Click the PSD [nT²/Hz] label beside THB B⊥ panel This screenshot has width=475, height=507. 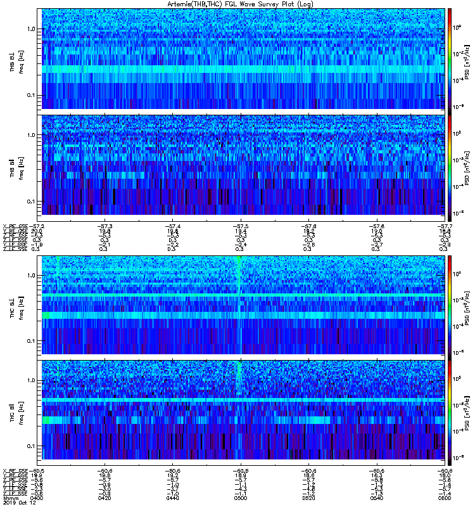[467, 61]
